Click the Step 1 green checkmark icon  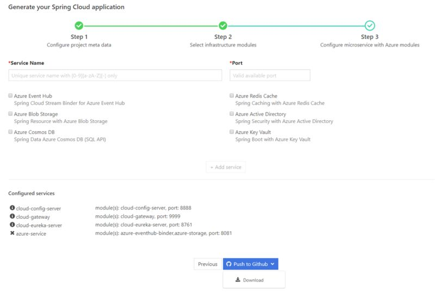click(79, 25)
